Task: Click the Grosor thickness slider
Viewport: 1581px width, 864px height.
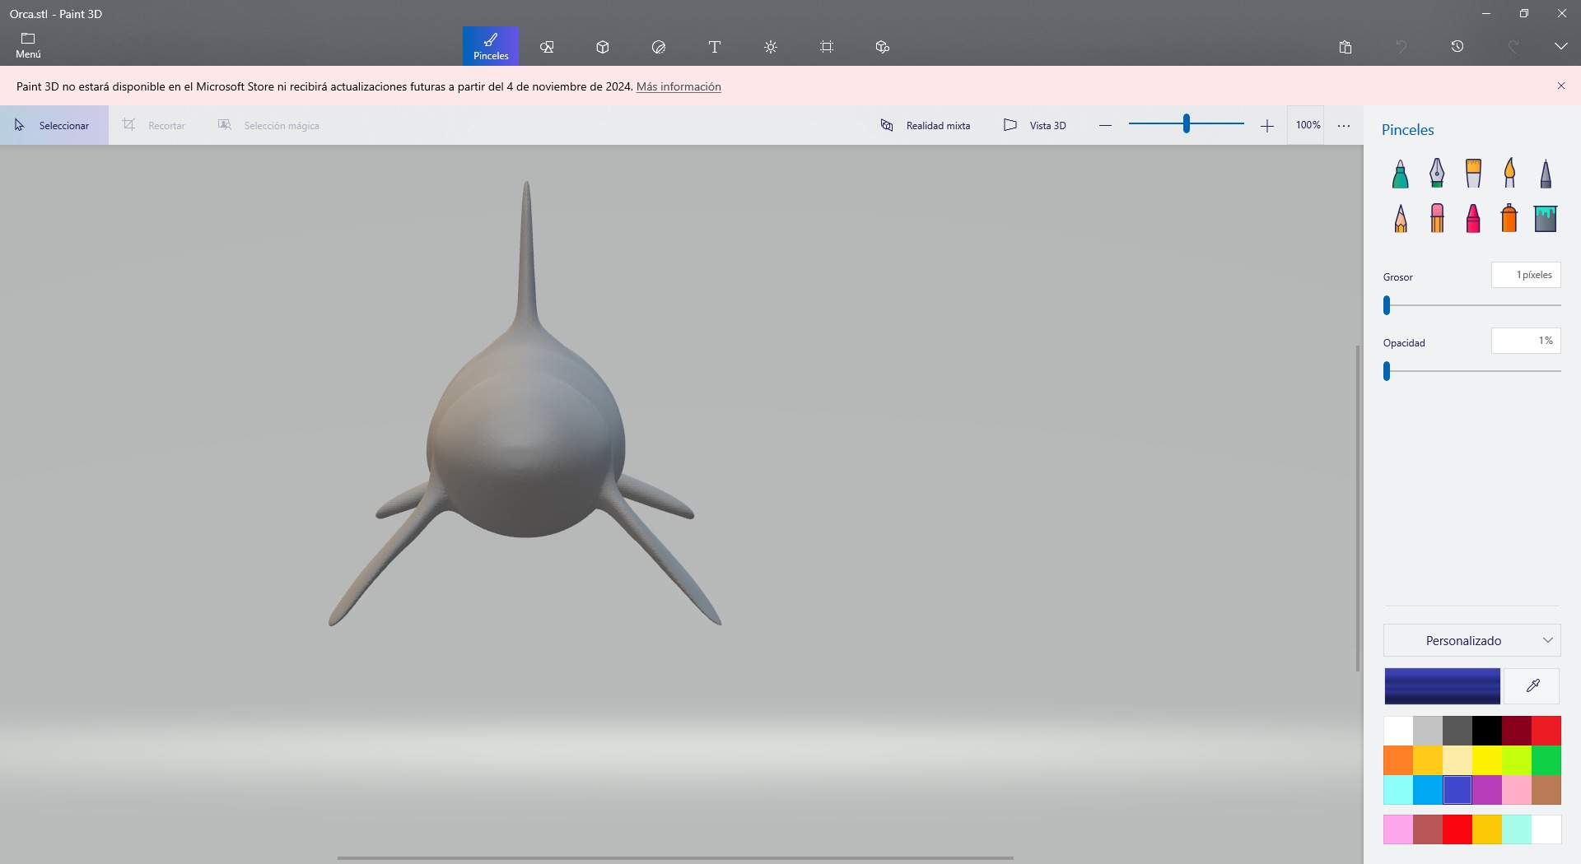Action: 1472,305
